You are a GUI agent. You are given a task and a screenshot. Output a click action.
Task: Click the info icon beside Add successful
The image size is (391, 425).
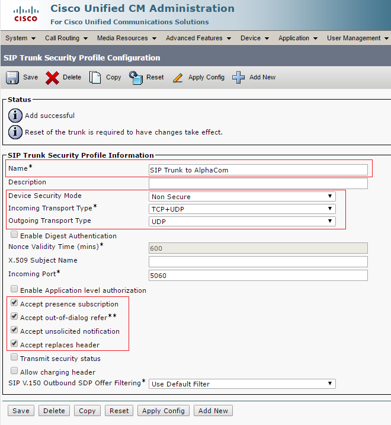coord(15,116)
